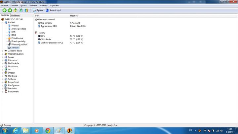Click the Driver (NV-DRV) value
Screen dimensions: 238x134
[x=78, y=26]
